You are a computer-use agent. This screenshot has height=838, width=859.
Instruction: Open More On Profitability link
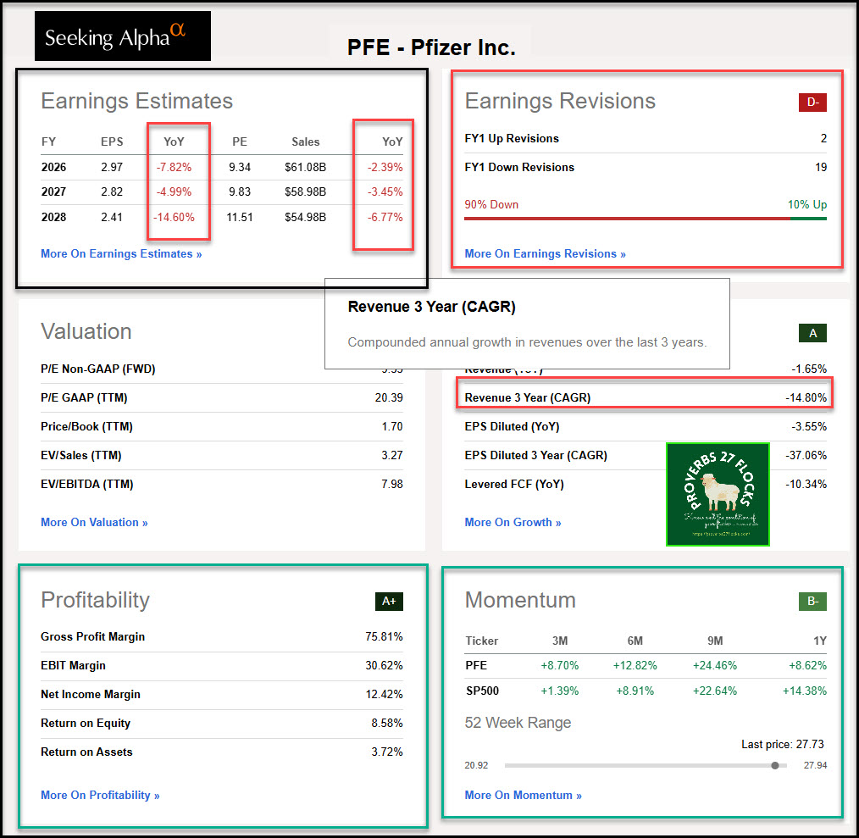pos(100,795)
